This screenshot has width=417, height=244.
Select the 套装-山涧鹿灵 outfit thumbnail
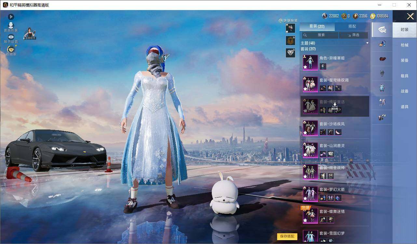[x=310, y=150]
